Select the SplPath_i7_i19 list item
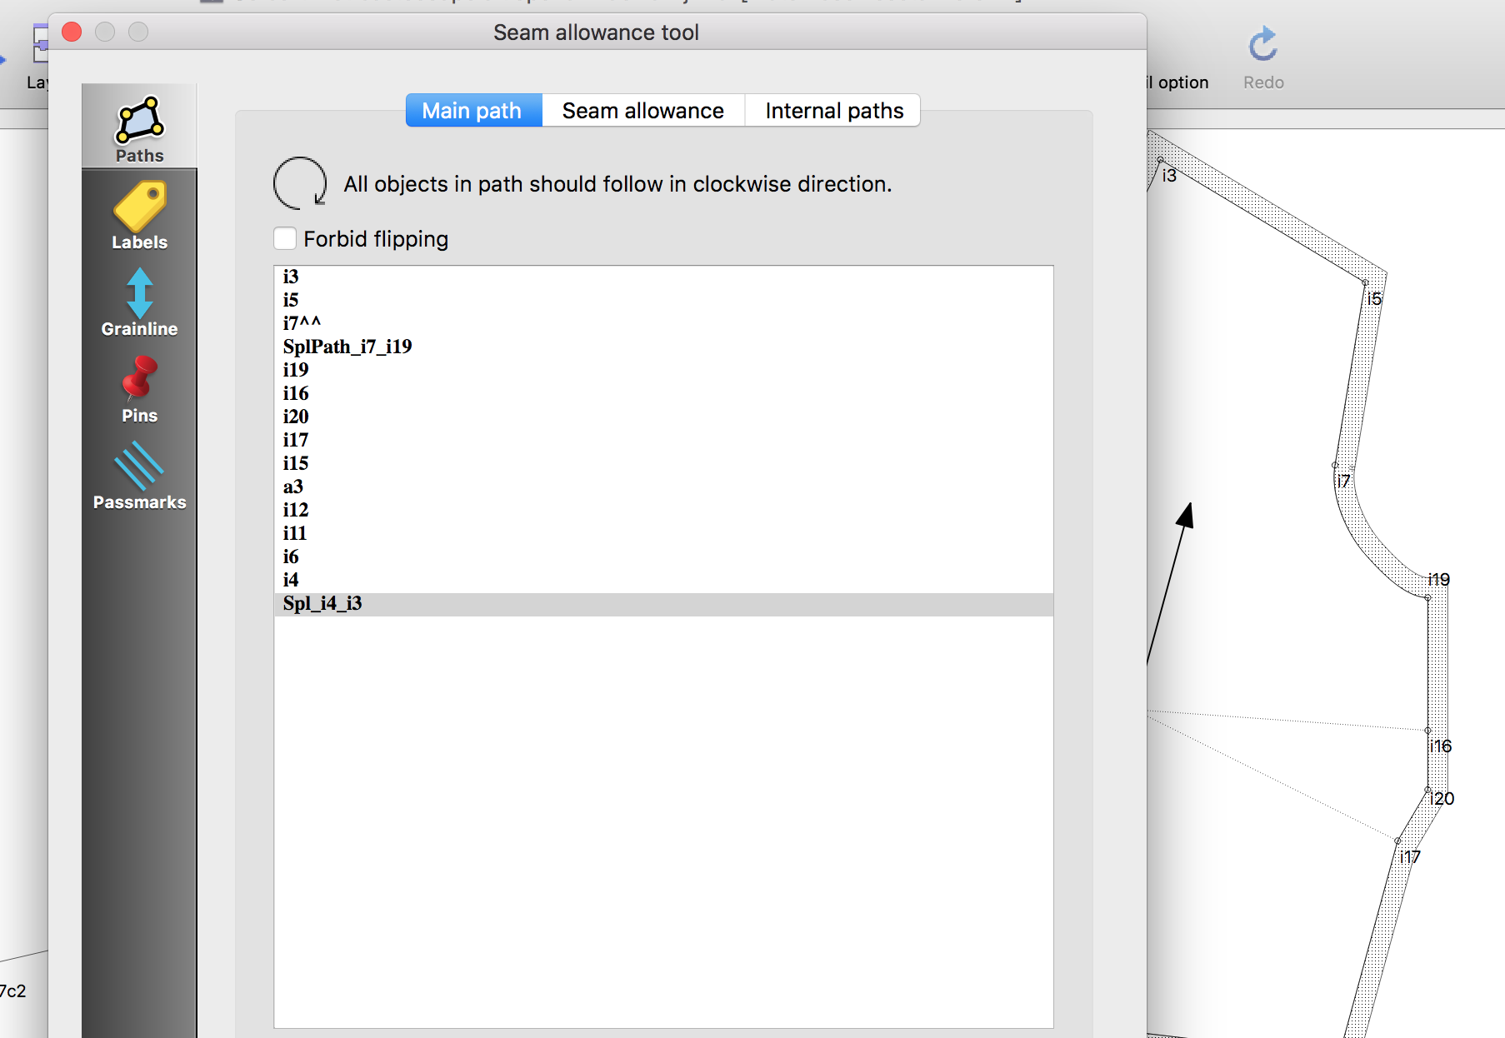Screen dimensions: 1505x1038 click(347, 347)
